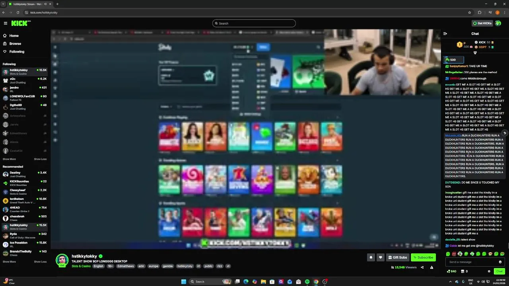Open the chat shop icon
The height and width of the screenshot is (286, 509).
coord(462,271)
